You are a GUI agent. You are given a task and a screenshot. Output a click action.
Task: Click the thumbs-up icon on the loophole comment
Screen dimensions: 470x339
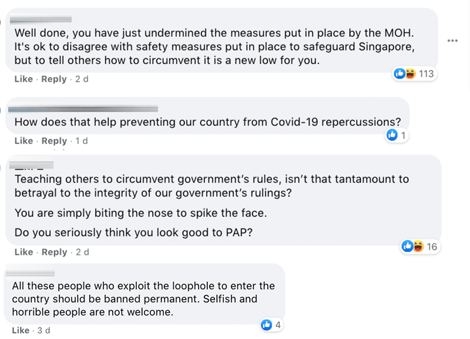pyautogui.click(x=266, y=324)
